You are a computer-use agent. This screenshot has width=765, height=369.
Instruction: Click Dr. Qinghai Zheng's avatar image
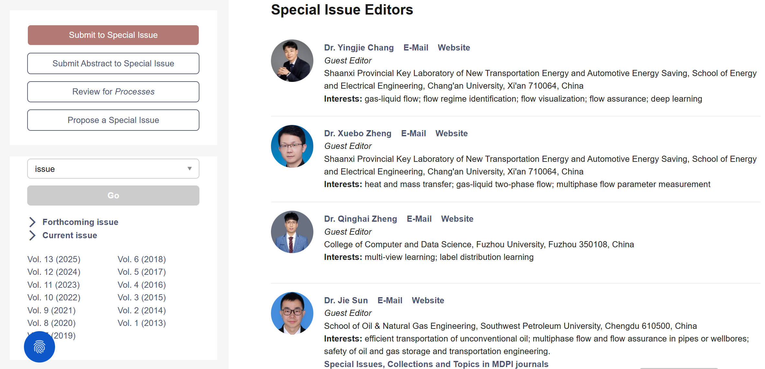coord(292,232)
